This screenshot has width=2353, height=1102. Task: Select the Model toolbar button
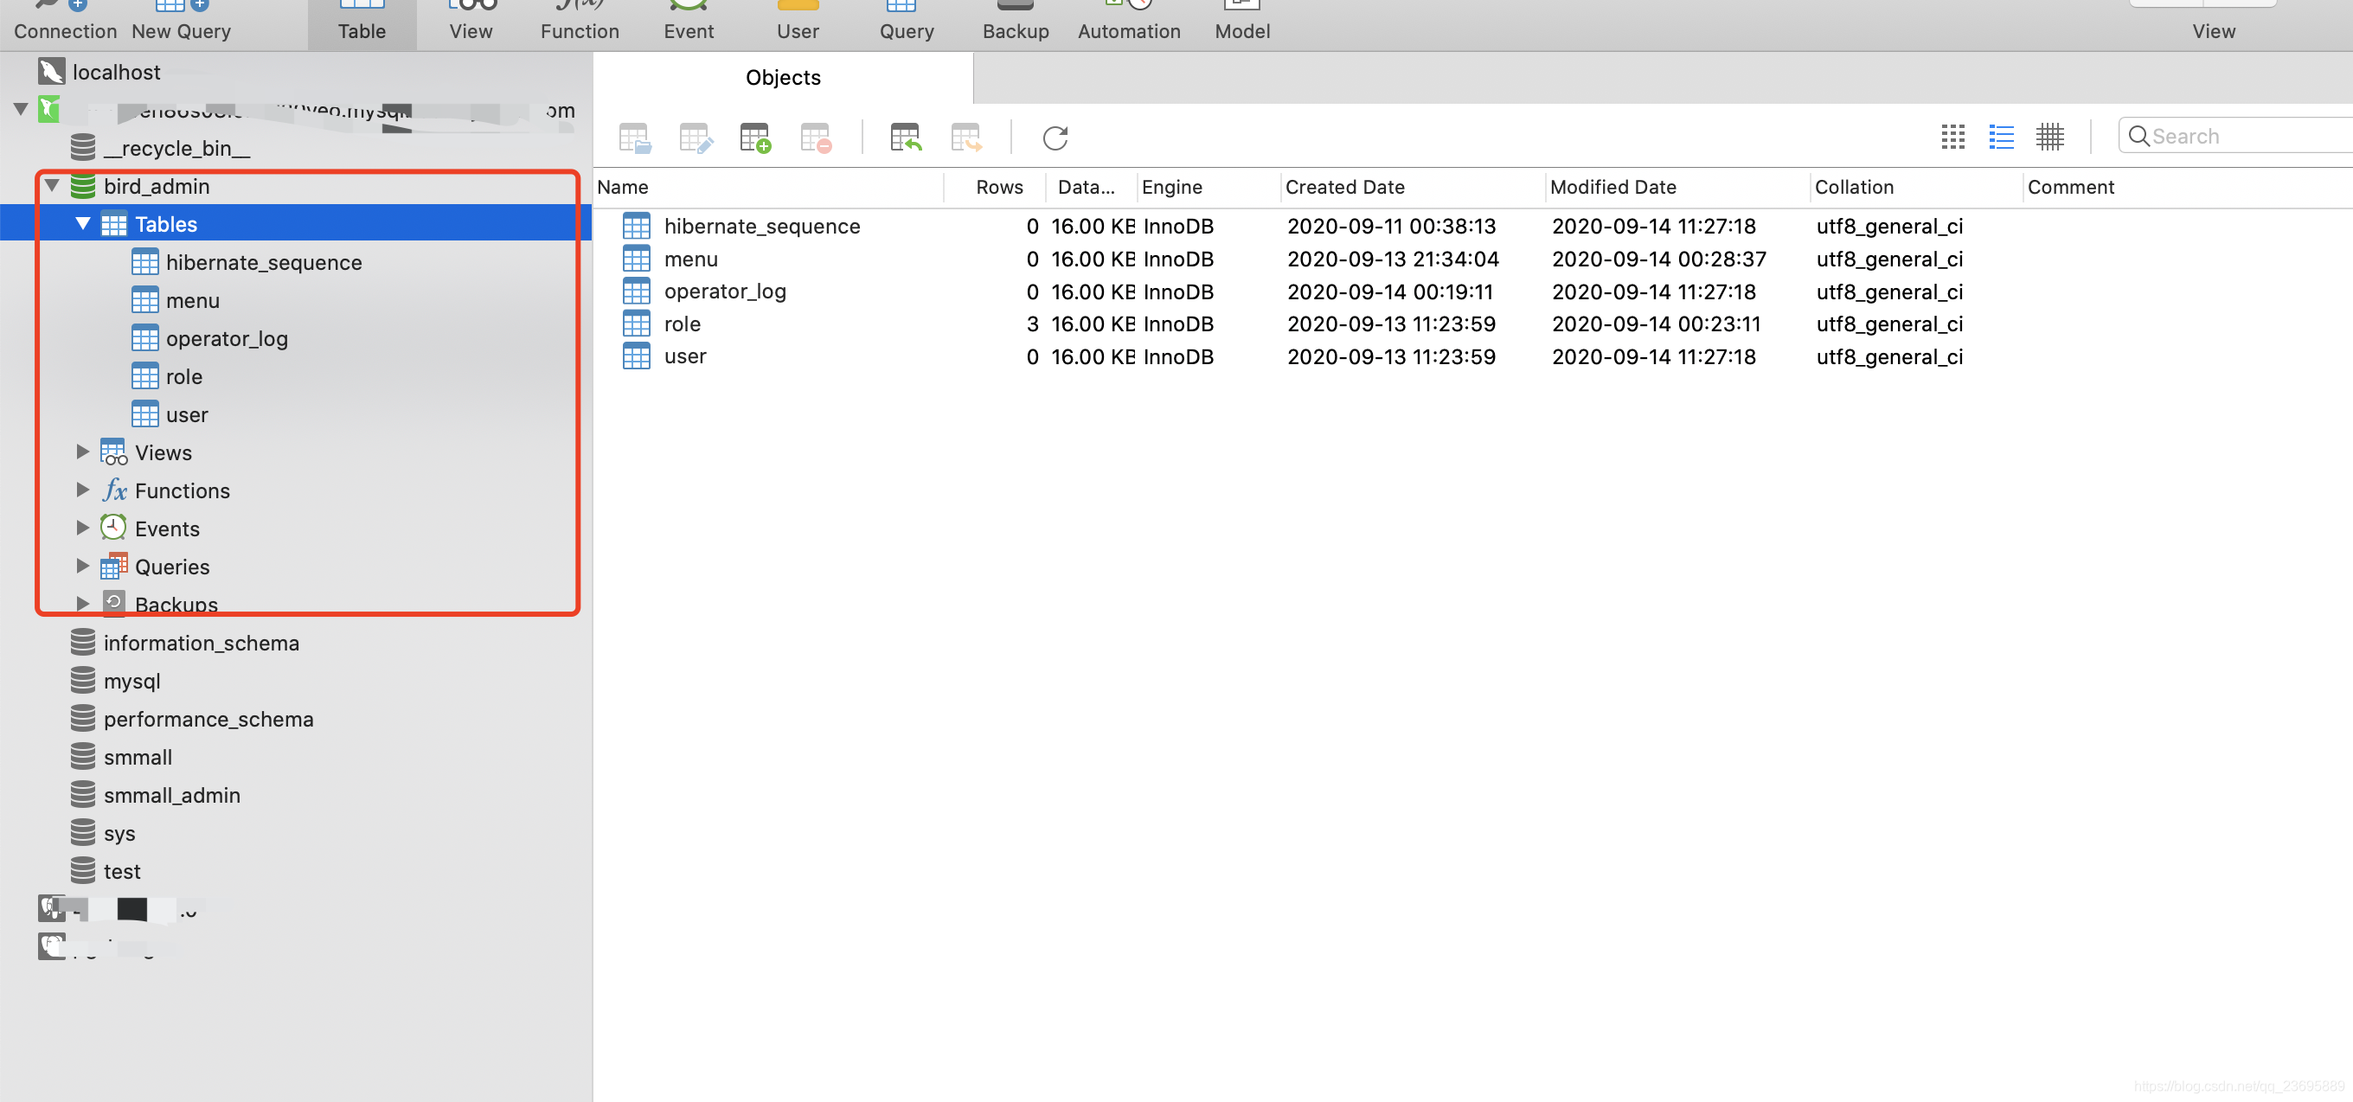point(1242,22)
